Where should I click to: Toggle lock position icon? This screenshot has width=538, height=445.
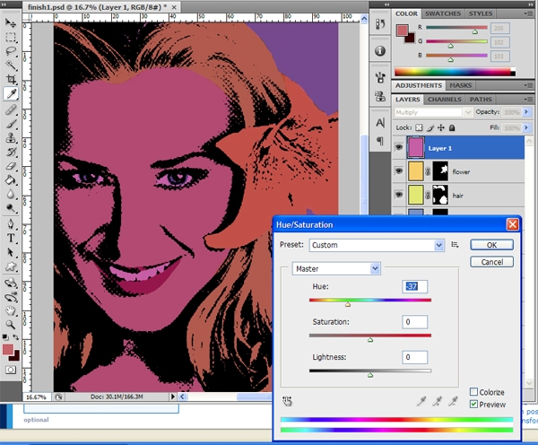(x=441, y=127)
